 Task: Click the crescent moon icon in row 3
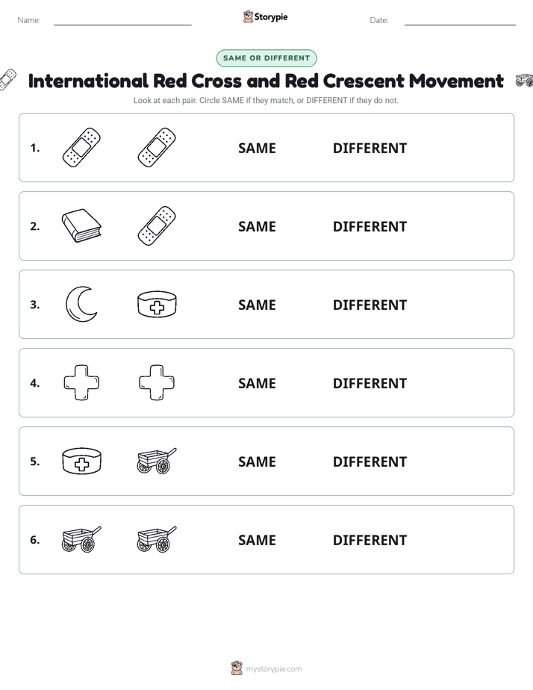point(81,304)
